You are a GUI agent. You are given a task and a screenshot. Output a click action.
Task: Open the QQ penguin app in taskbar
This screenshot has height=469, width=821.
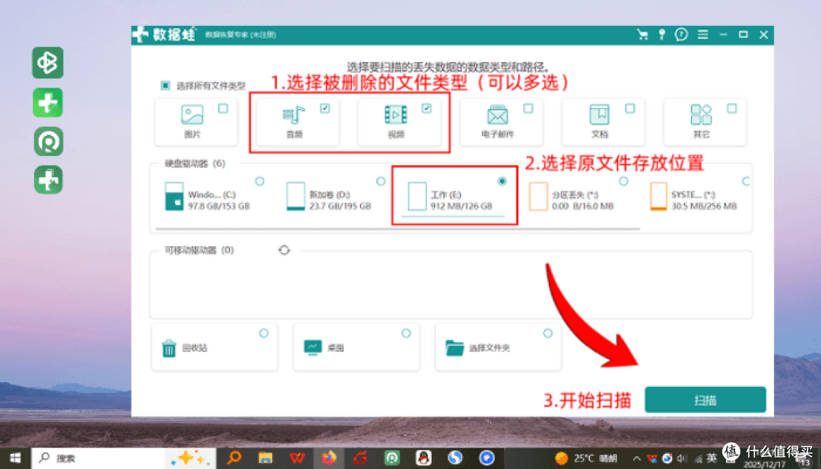point(423,458)
